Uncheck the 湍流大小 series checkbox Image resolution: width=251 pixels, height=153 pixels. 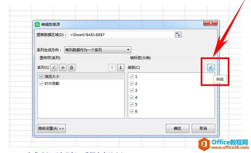(41, 77)
